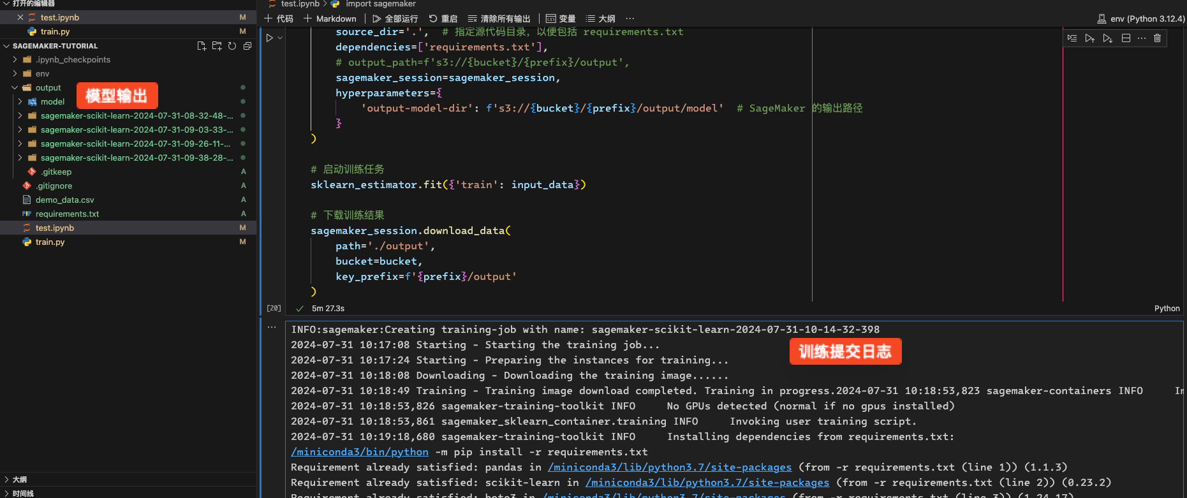This screenshot has height=498, width=1187.
Task: Click the 5m 27.3s execution time status
Action: pos(328,309)
